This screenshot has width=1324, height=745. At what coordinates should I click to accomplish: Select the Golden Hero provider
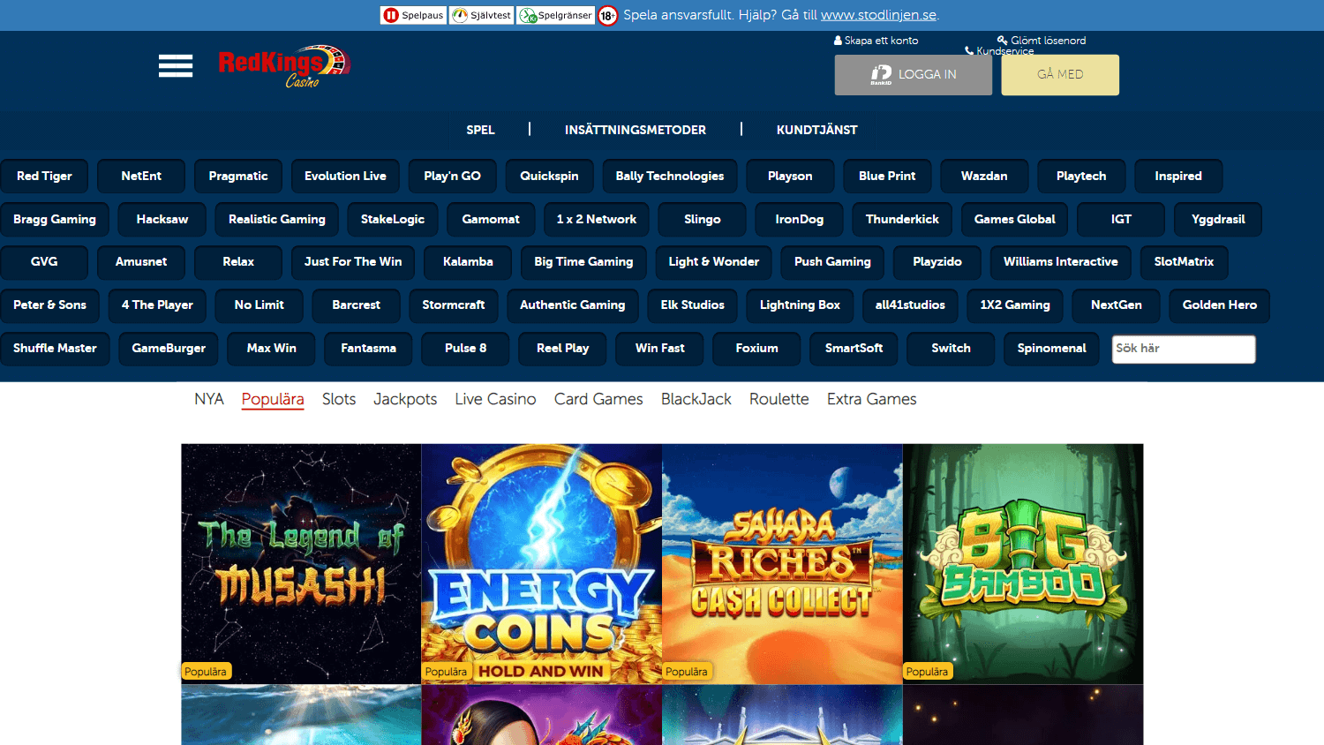click(1220, 305)
